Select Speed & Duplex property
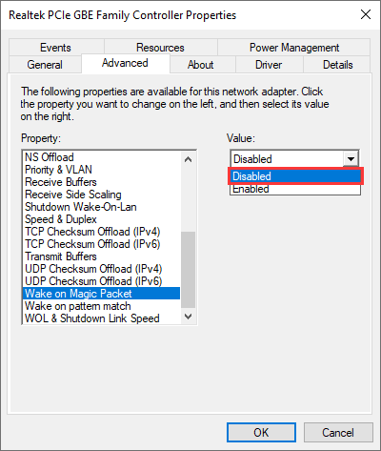The width and height of the screenshot is (381, 451). (x=61, y=219)
